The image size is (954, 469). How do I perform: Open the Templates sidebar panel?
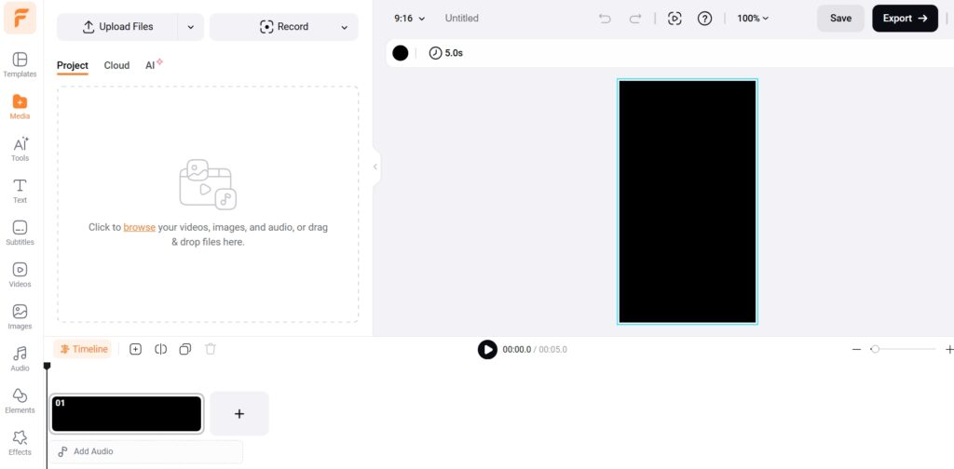[20, 64]
